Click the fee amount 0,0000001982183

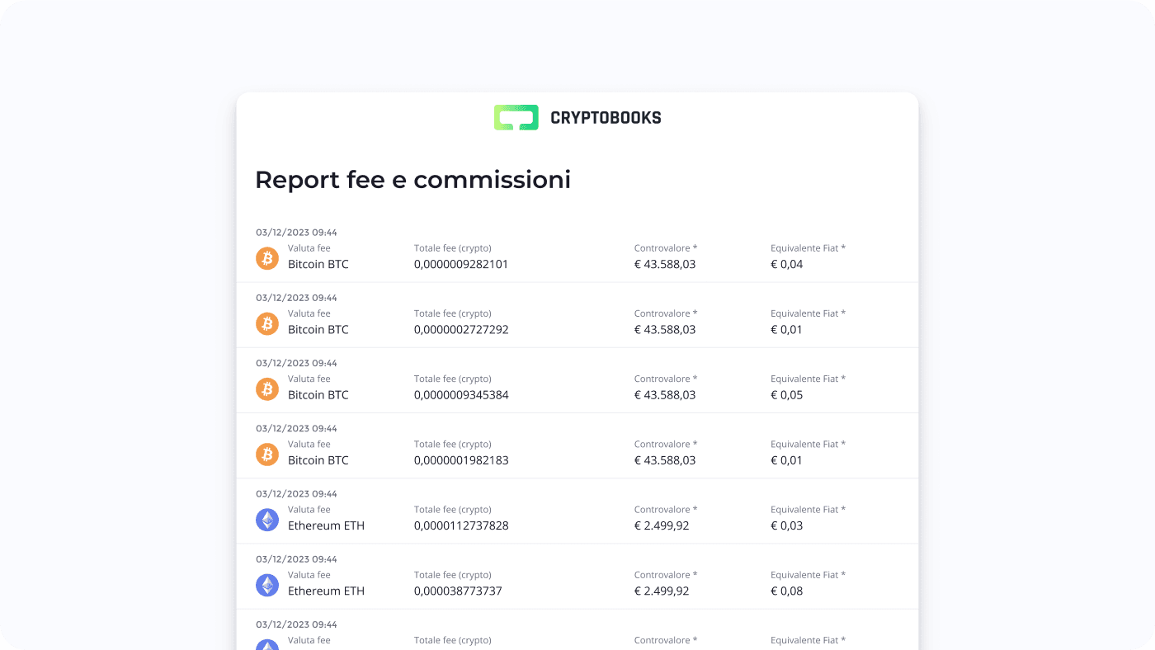click(x=461, y=460)
